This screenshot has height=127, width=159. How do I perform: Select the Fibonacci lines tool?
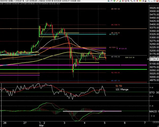[x=134, y=1]
